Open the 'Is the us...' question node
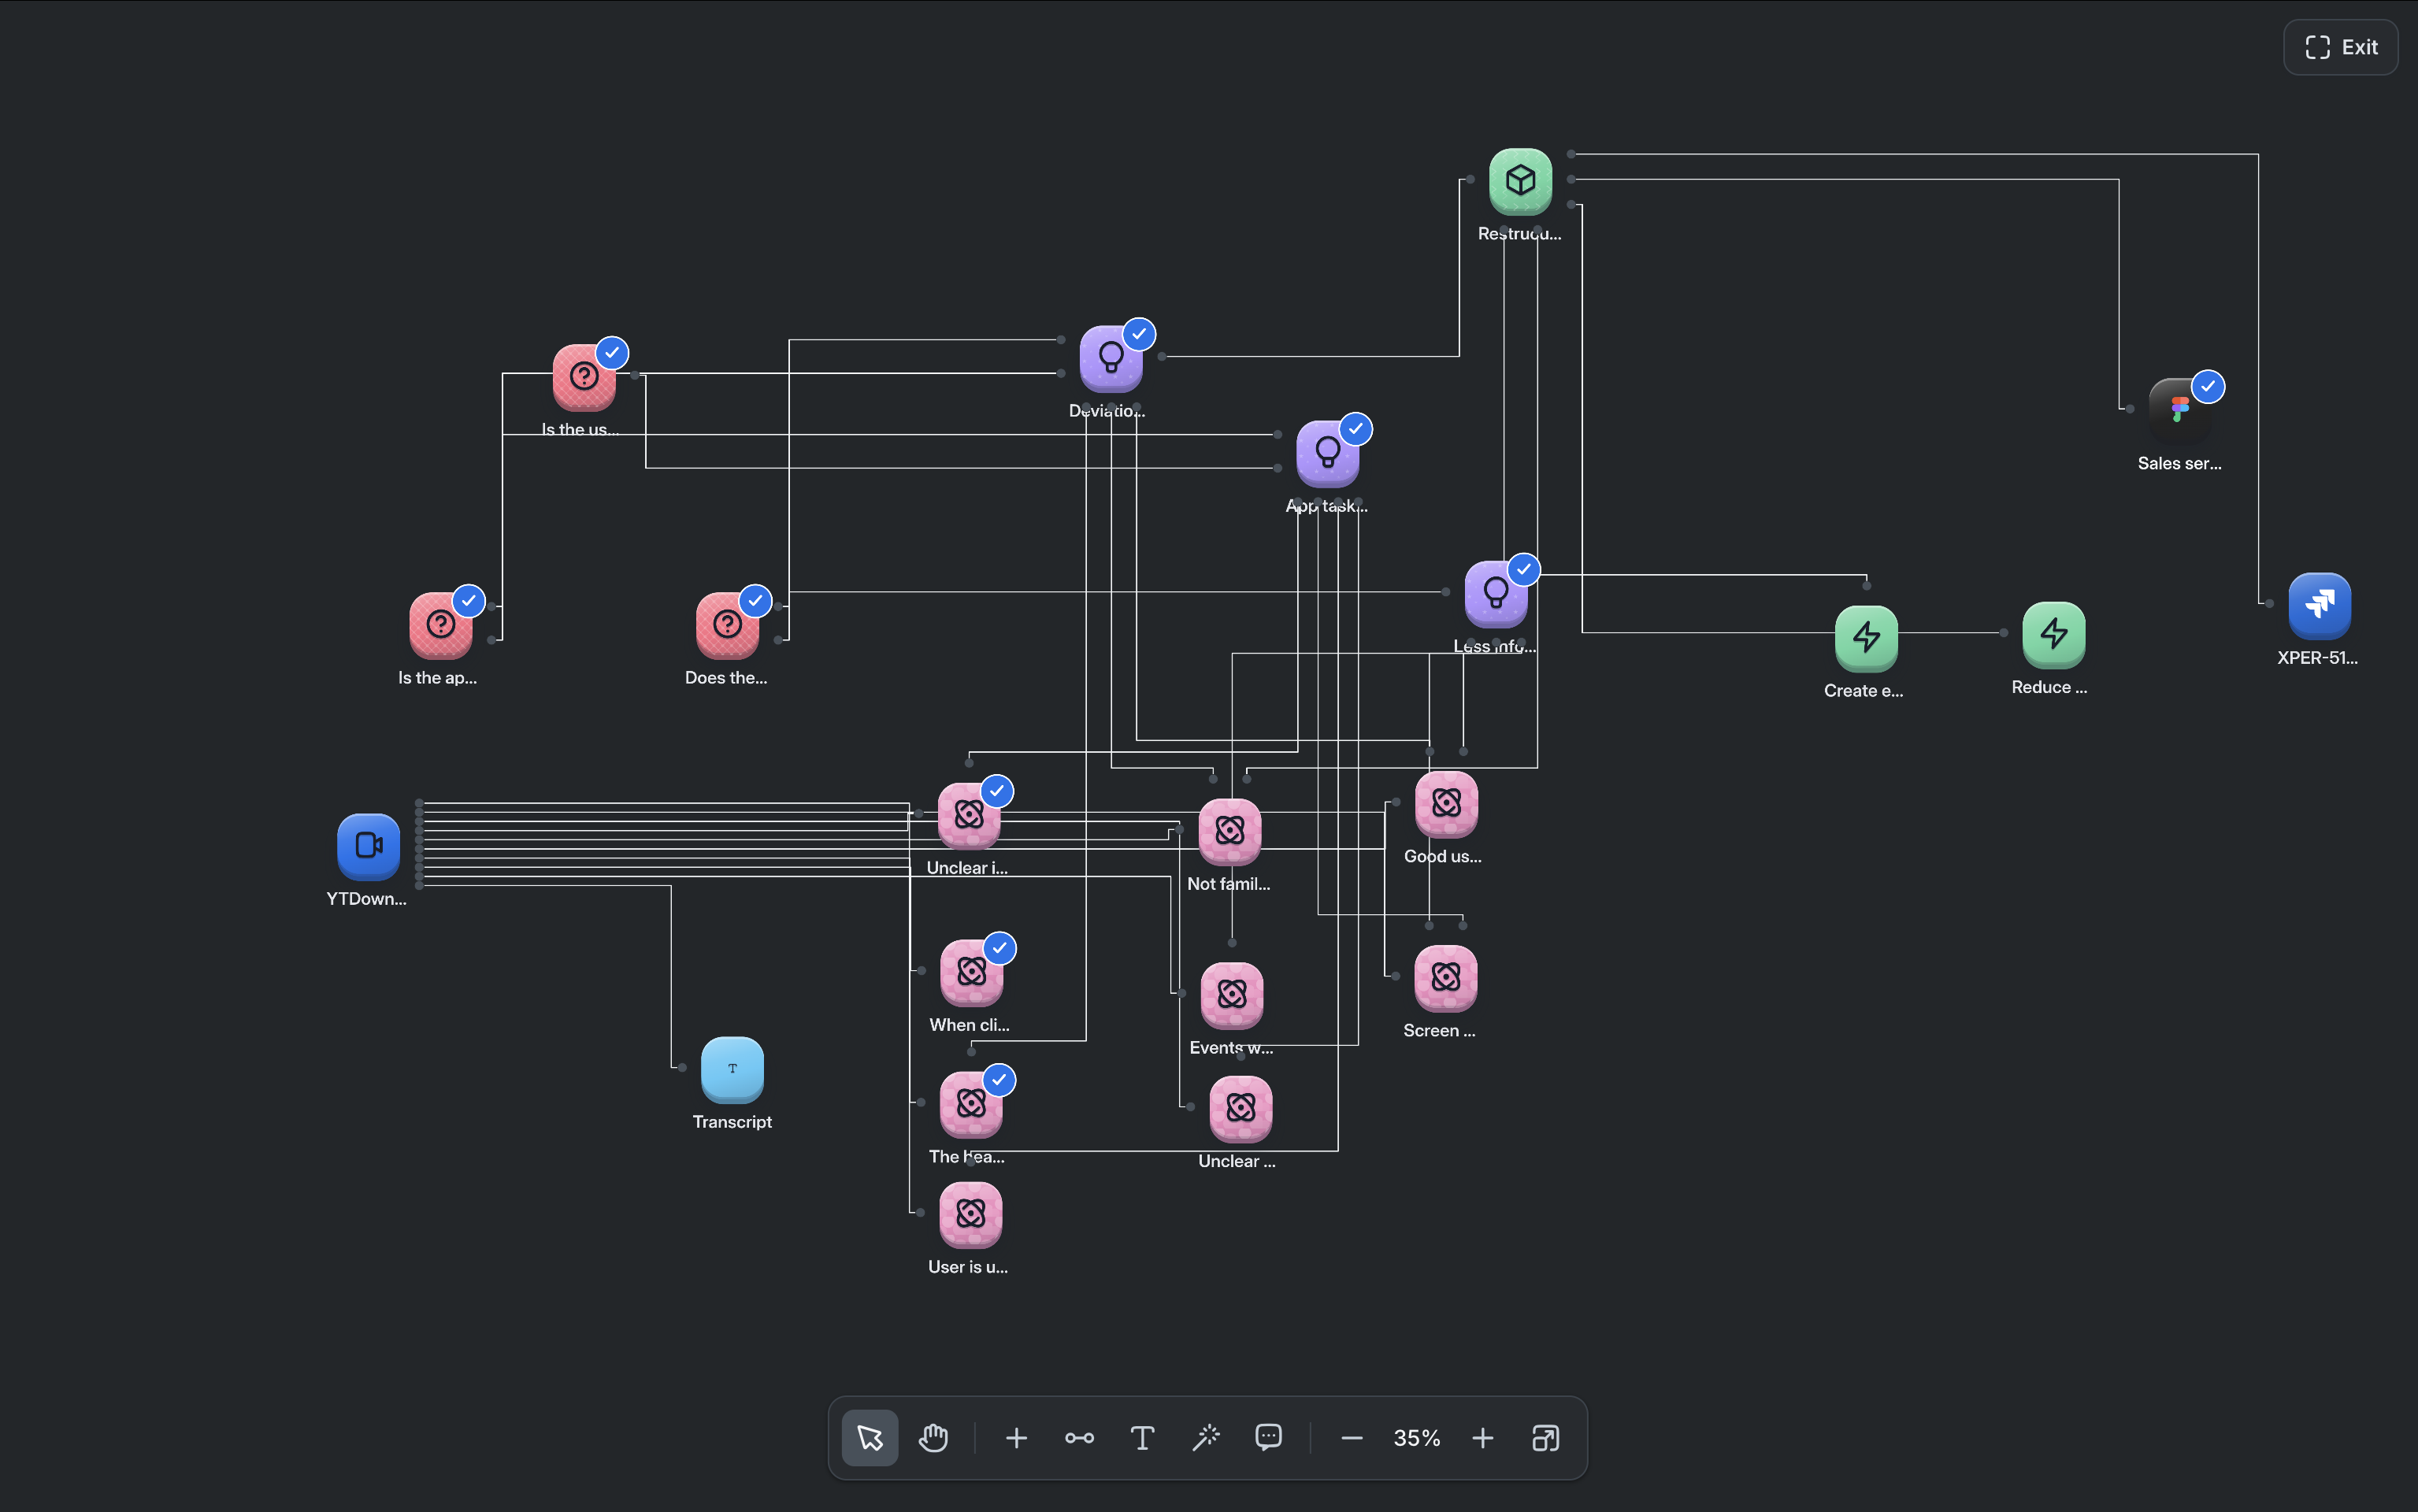The width and height of the screenshot is (2418, 1512). click(x=584, y=377)
